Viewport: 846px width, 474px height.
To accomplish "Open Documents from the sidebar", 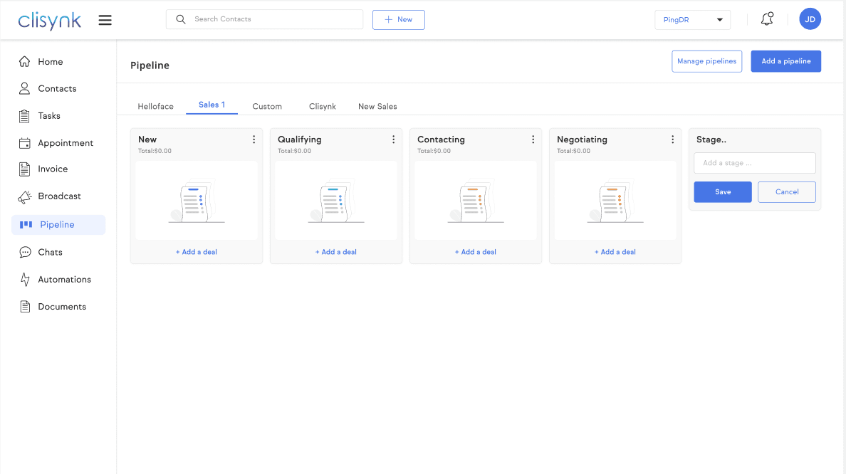I will [x=61, y=307].
